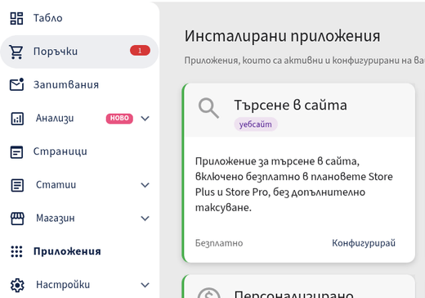Expand the Магазин submenu chevron
The width and height of the screenshot is (425, 298).
click(145, 219)
